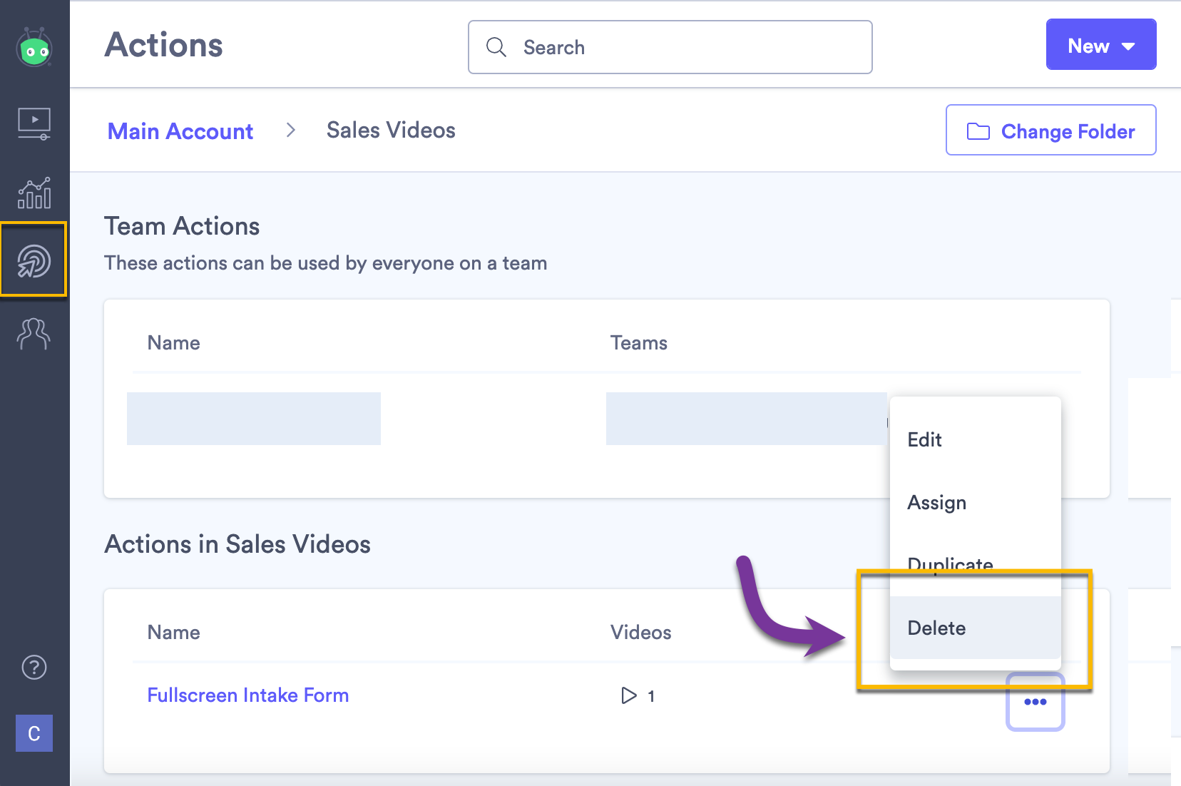Viewport: 1181px width, 786px height.
Task: Select the highlighted Actions icon in sidebar
Action: pos(34,260)
